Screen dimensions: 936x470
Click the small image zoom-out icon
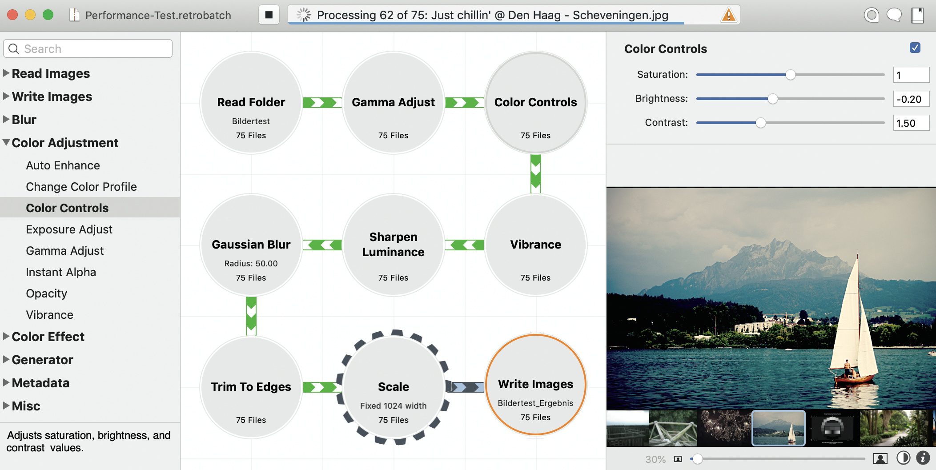click(x=678, y=459)
